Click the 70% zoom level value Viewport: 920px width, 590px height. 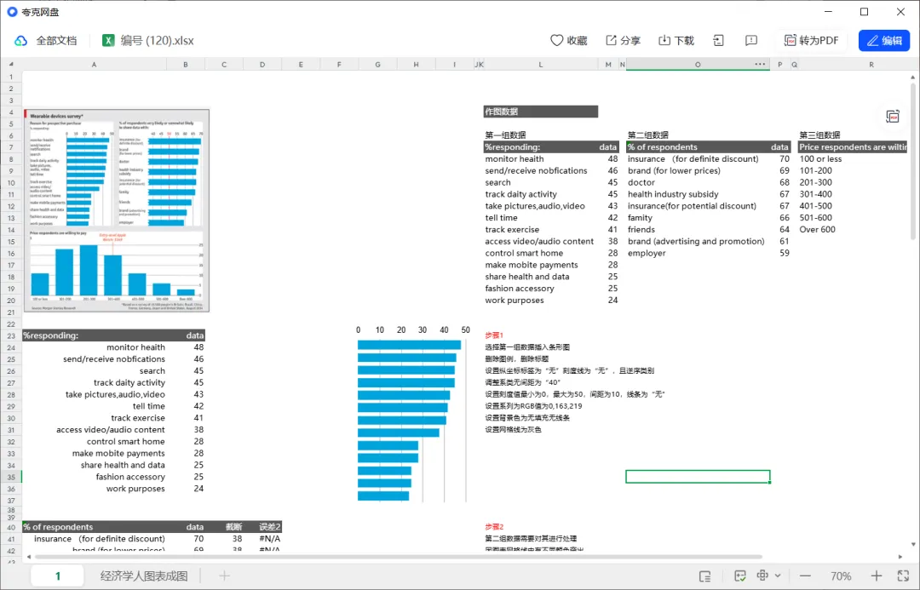point(840,576)
